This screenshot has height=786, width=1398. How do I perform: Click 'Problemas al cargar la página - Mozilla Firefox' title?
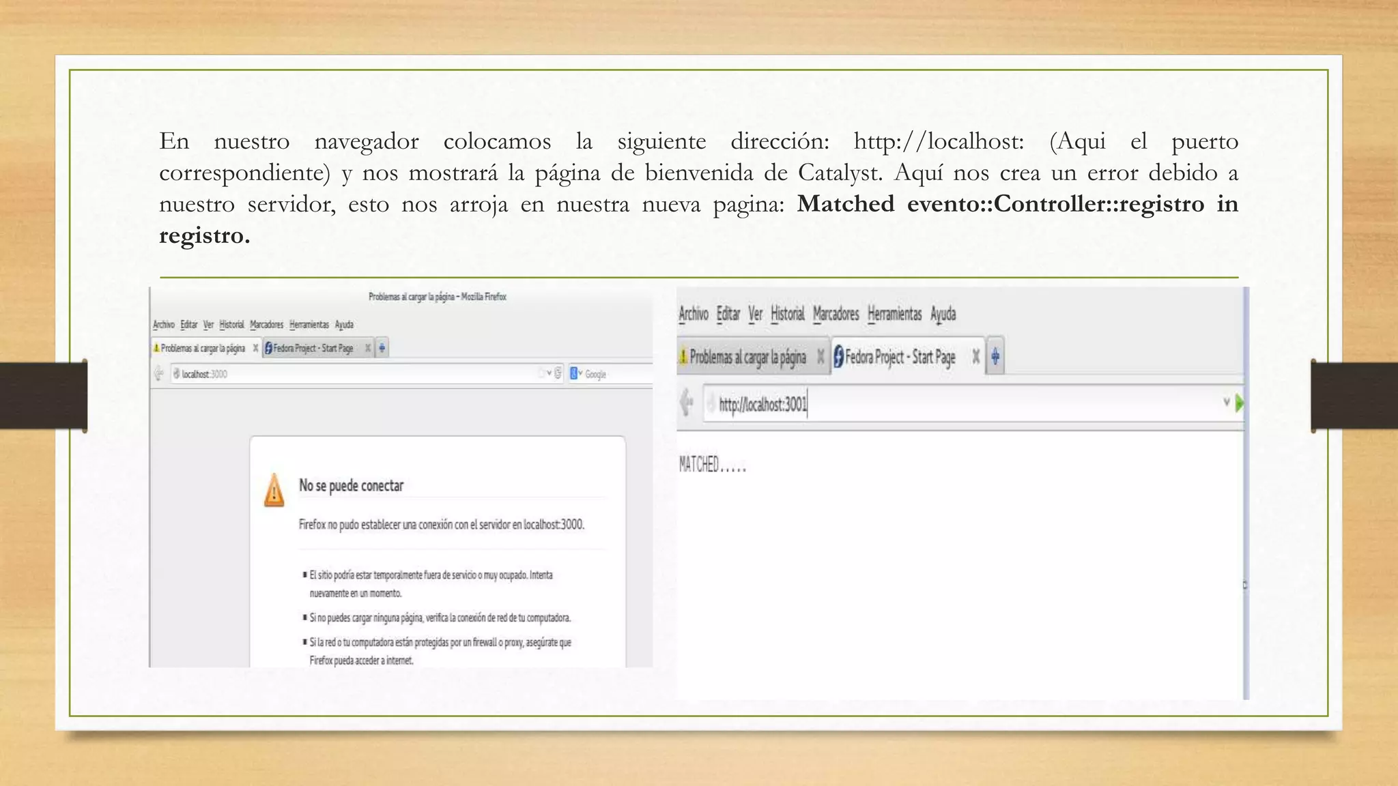point(438,297)
